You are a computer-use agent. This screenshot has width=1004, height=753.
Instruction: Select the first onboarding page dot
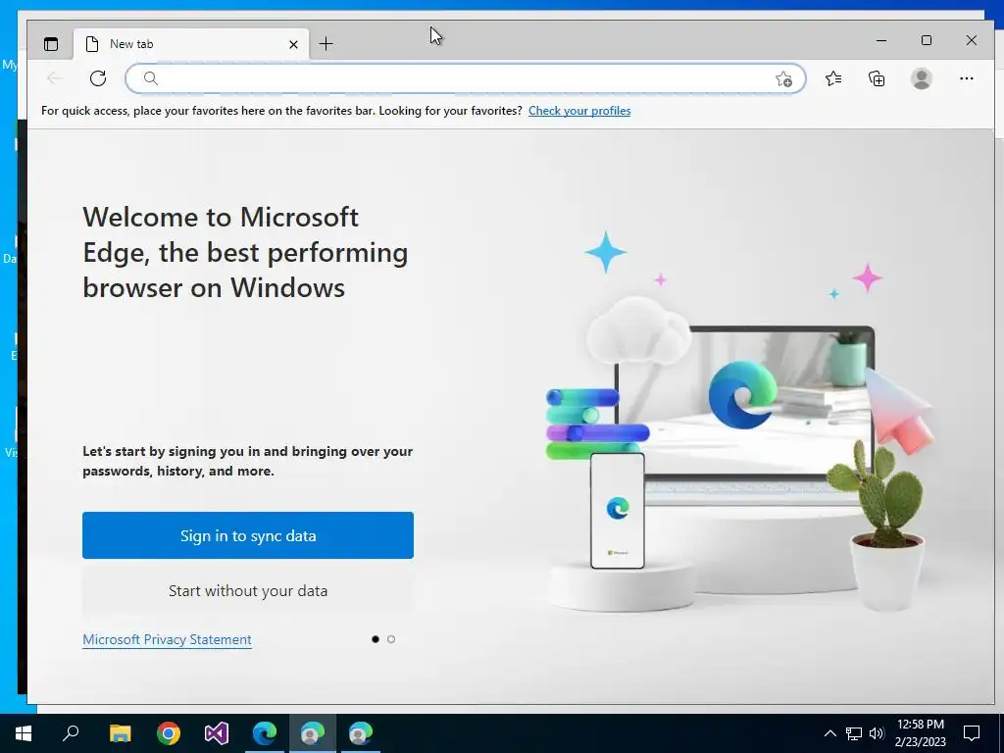[x=376, y=639]
